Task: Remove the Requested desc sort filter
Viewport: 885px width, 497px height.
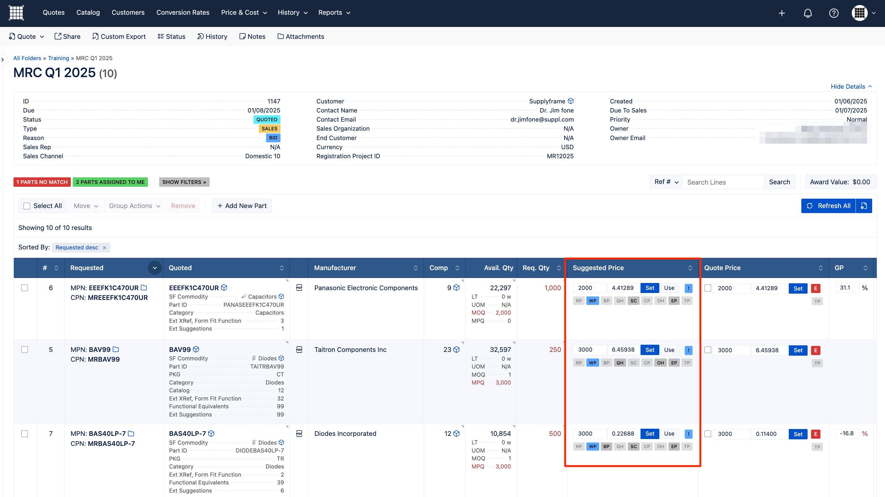Action: 104,248
